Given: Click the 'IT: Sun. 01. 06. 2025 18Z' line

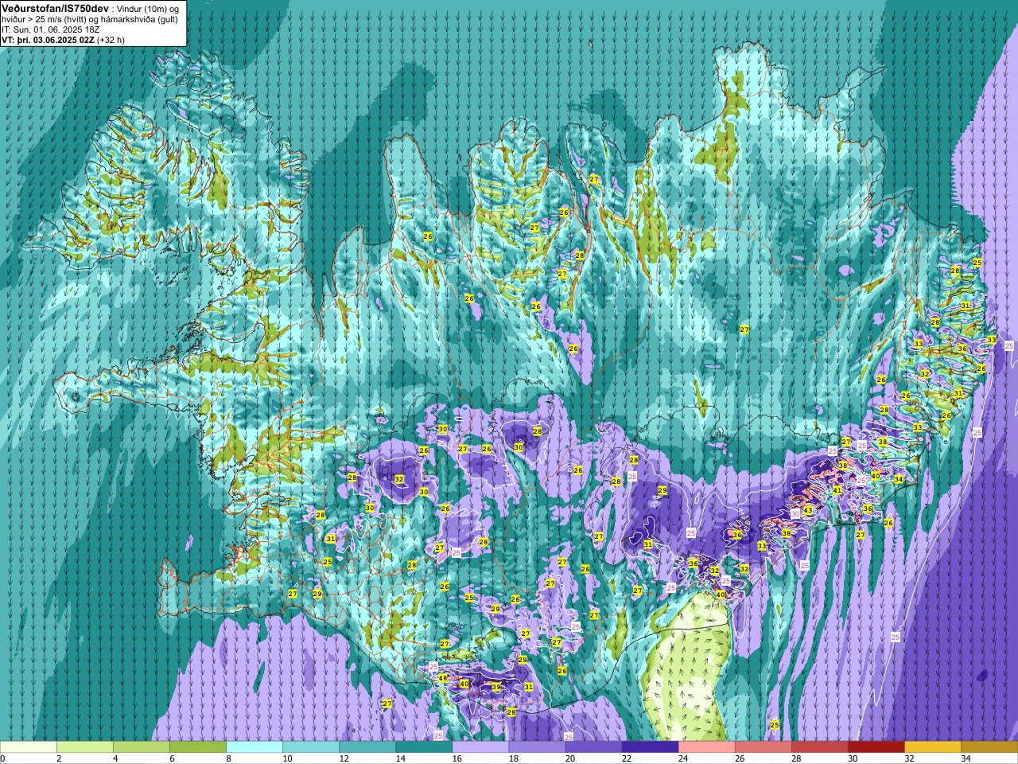Looking at the screenshot, I should click(x=51, y=29).
